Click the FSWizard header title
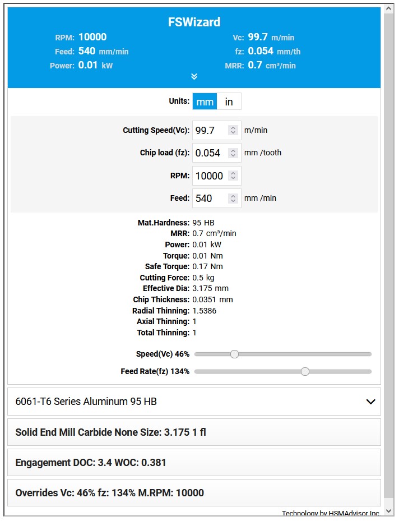The width and height of the screenshot is (399, 521). tap(194, 22)
